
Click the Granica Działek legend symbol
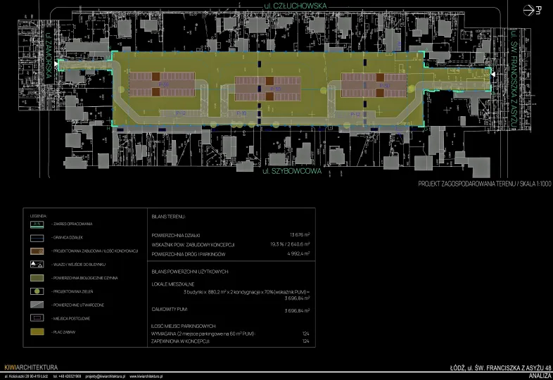[x=39, y=237]
